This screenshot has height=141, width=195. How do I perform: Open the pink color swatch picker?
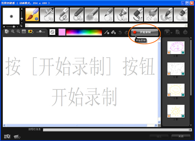pyautogui.click(x=62, y=32)
